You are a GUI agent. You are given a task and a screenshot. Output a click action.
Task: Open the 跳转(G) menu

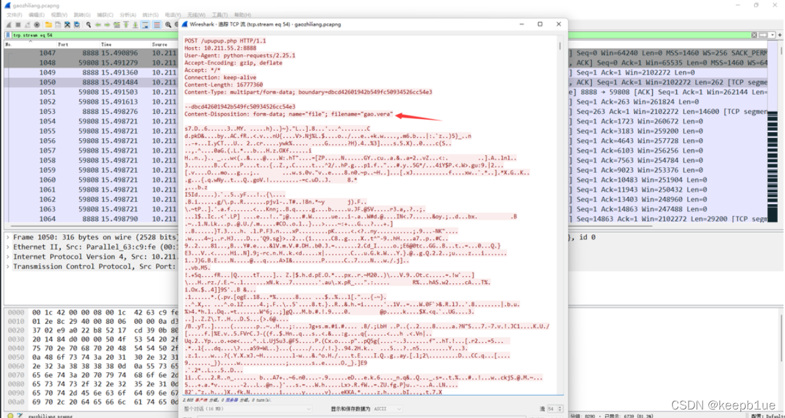(x=82, y=15)
